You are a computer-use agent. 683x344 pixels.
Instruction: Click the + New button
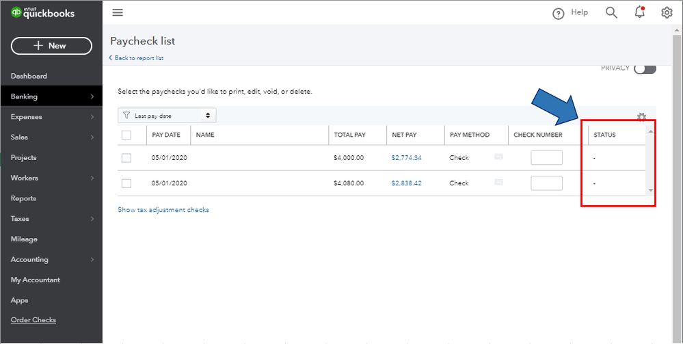pyautogui.click(x=51, y=46)
